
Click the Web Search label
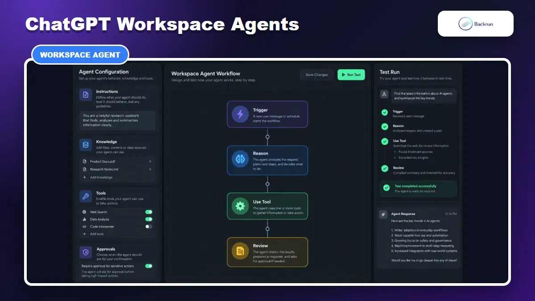point(99,212)
